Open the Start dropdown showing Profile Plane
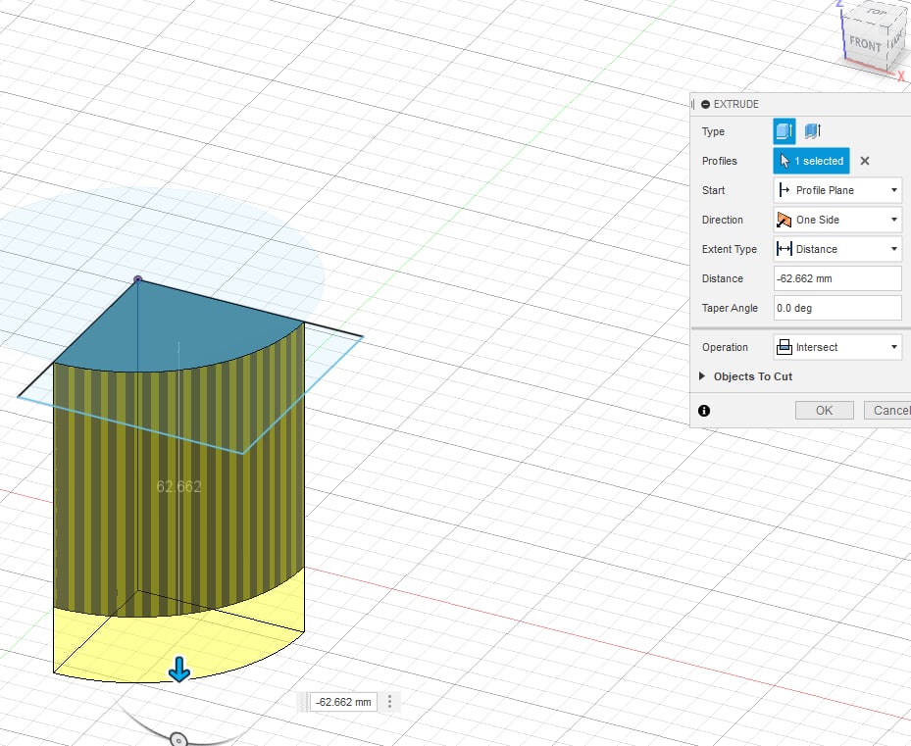911x746 pixels. point(837,190)
